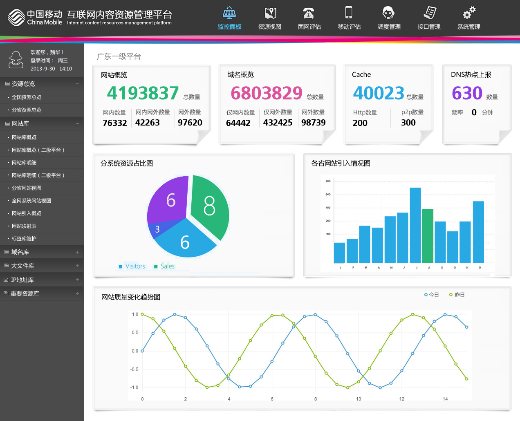This screenshot has height=421, width=520.
Task: Open the 监控面板 dashboard icon
Action: [x=229, y=13]
